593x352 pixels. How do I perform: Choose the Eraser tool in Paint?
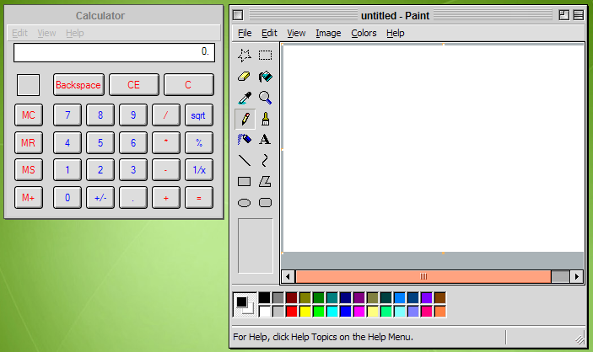click(x=245, y=77)
